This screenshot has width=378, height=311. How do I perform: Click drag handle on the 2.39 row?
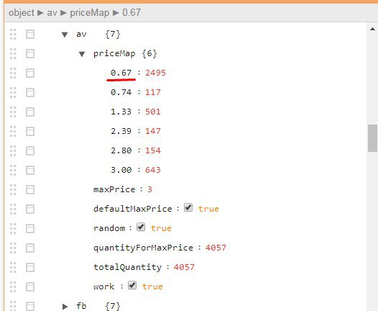point(13,131)
